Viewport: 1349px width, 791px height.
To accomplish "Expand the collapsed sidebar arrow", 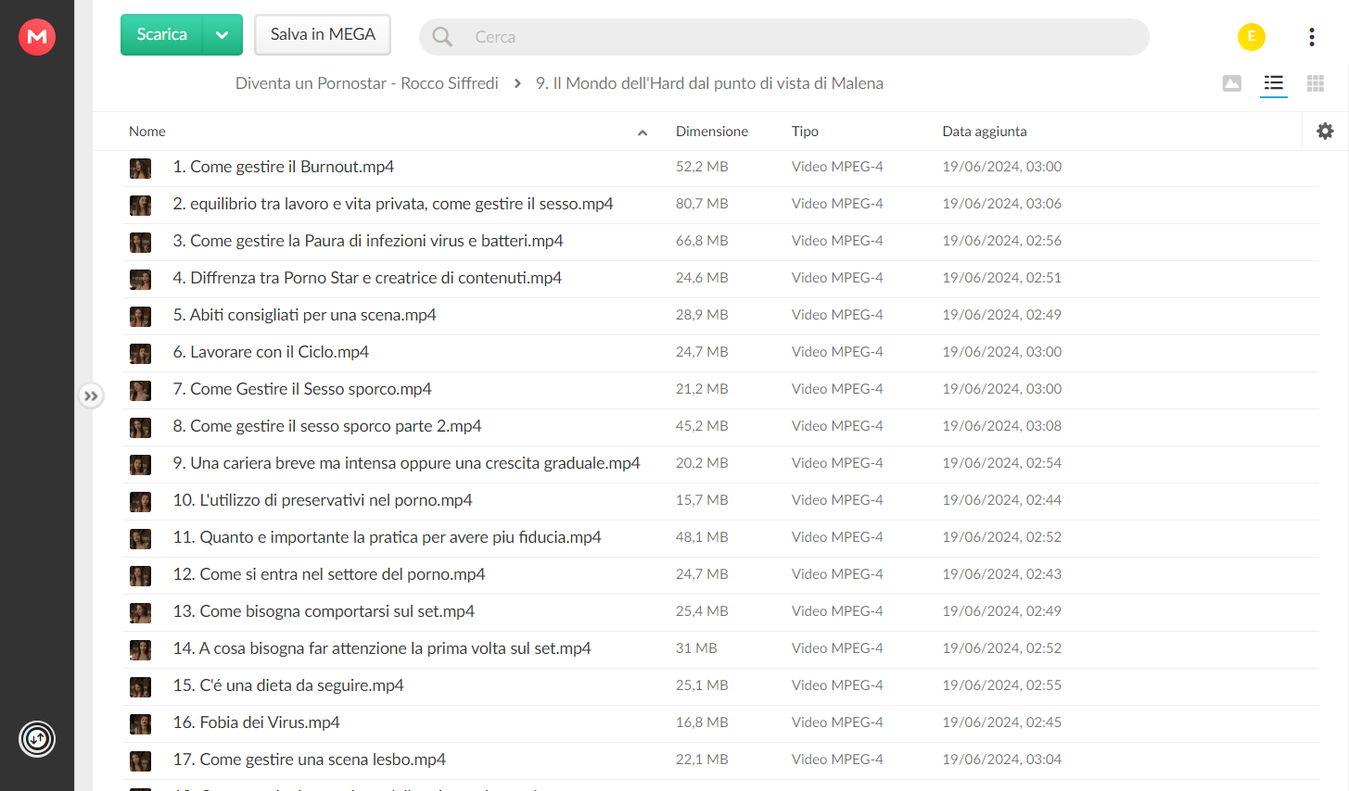I will pos(91,396).
